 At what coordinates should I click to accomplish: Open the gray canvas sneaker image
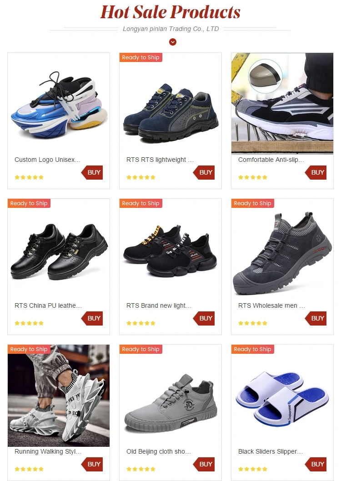(x=170, y=396)
